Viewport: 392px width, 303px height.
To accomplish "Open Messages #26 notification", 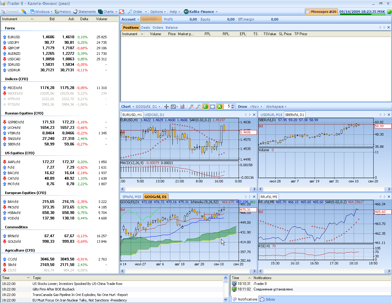I will (321, 12).
